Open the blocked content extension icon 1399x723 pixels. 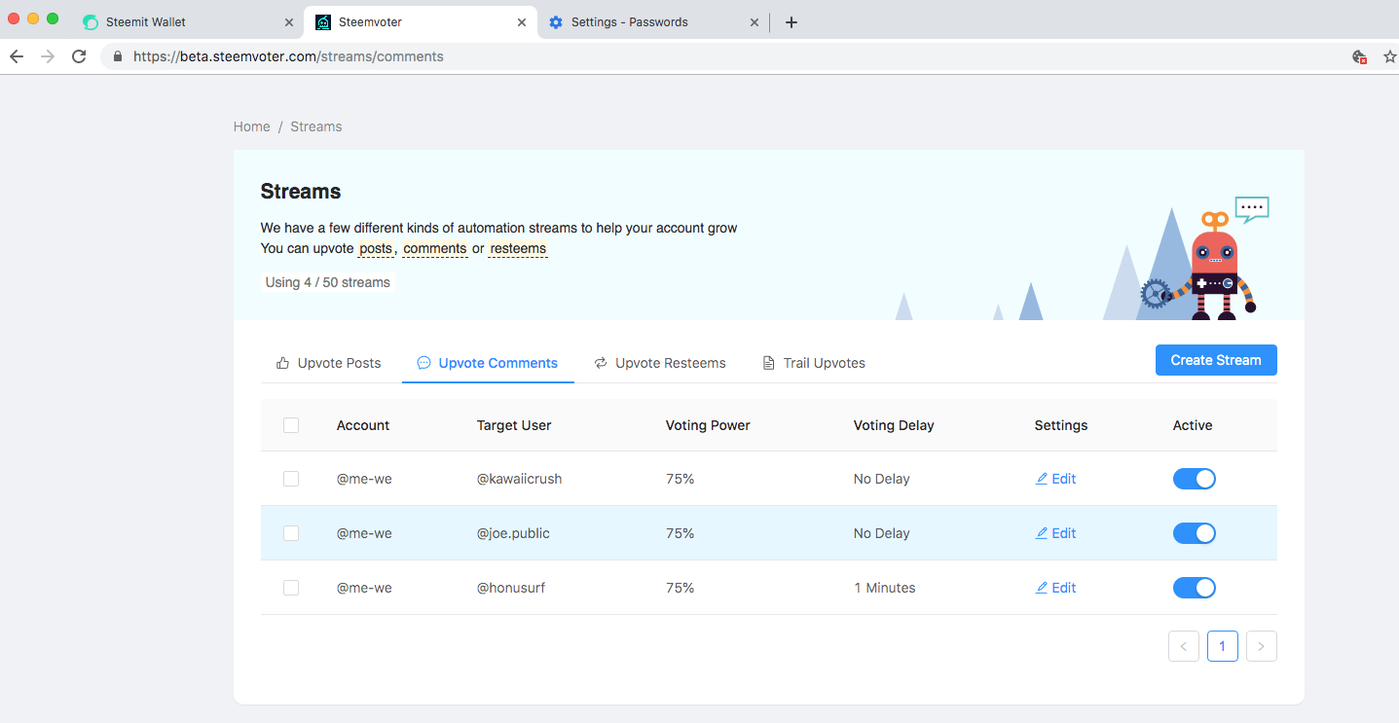click(1360, 56)
